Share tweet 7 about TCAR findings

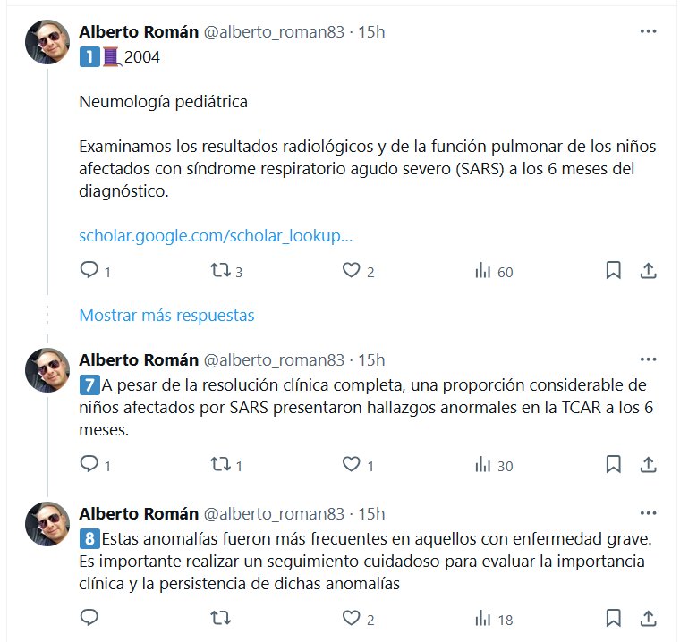point(650,465)
